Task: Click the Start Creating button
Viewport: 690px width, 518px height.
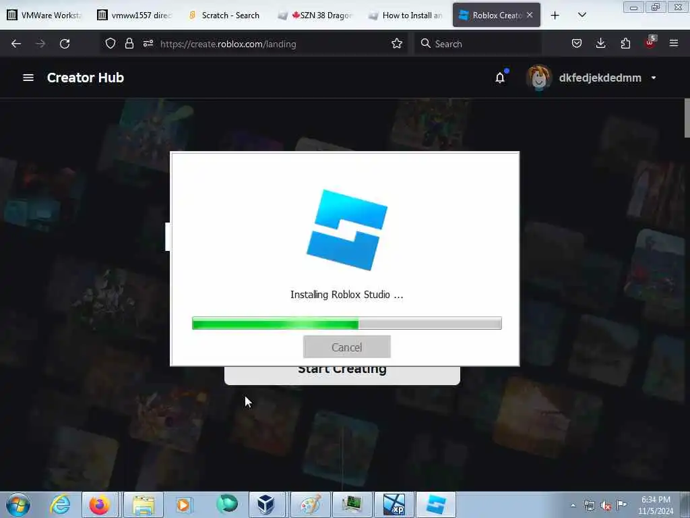Action: (342, 374)
